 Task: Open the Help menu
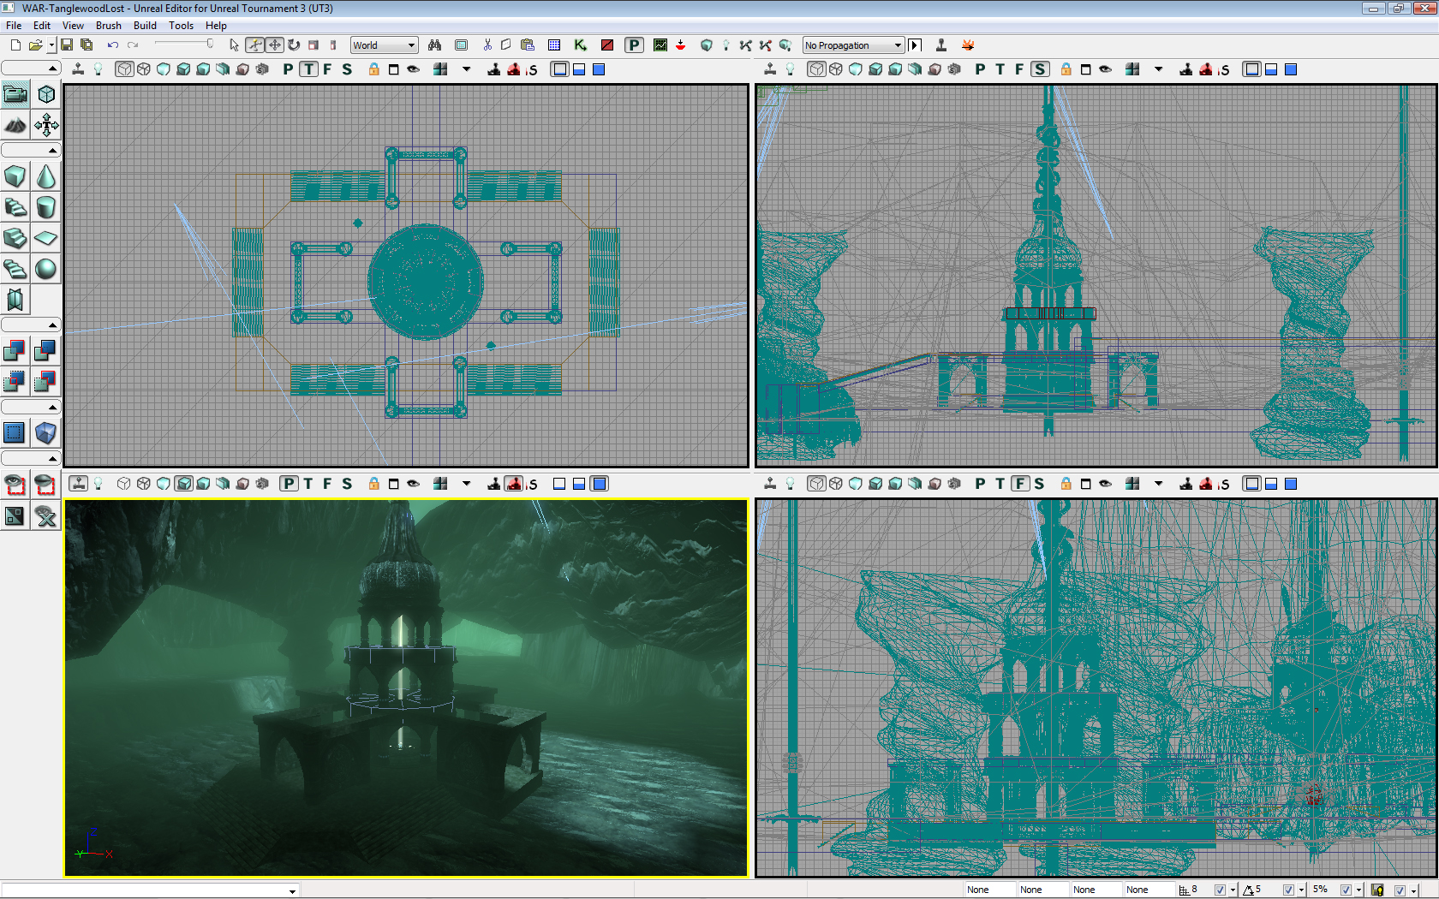216,26
